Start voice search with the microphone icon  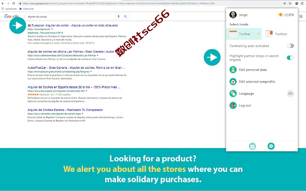click(119, 17)
